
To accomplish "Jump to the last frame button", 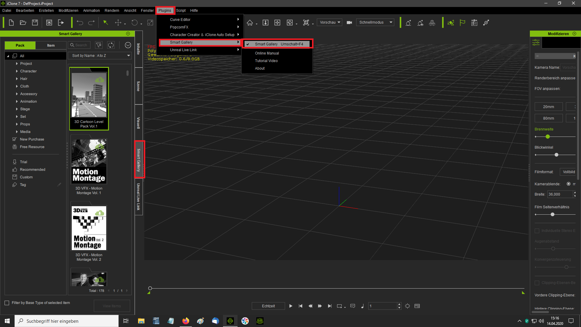I will pyautogui.click(x=330, y=306).
